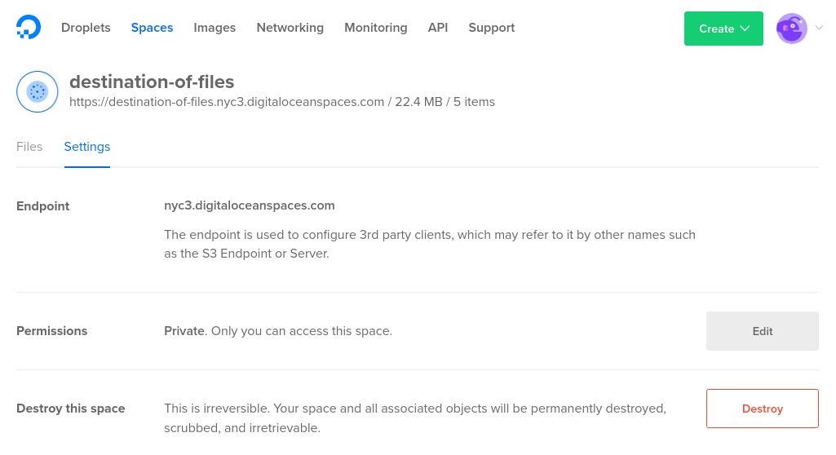This screenshot has width=836, height=455.
Task: Switch to the Files tab
Action: click(x=29, y=147)
